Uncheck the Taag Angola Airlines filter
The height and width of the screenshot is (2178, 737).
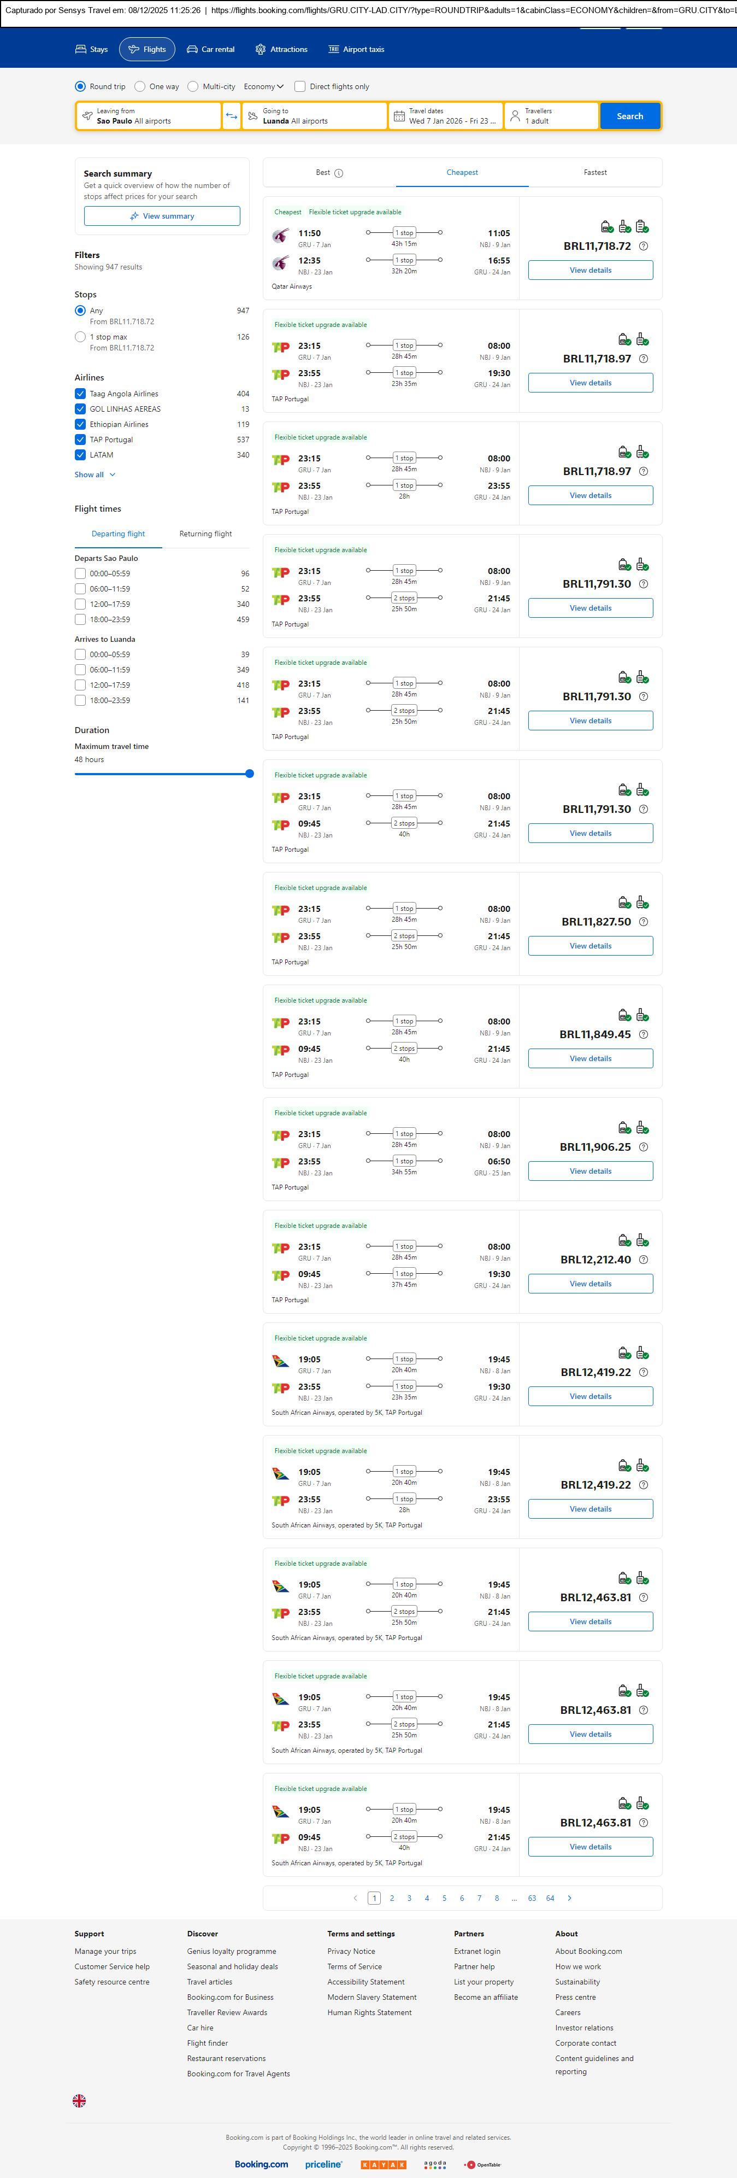pyautogui.click(x=80, y=394)
